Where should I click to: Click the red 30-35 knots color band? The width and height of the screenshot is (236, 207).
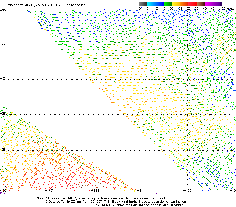pos(193,4)
